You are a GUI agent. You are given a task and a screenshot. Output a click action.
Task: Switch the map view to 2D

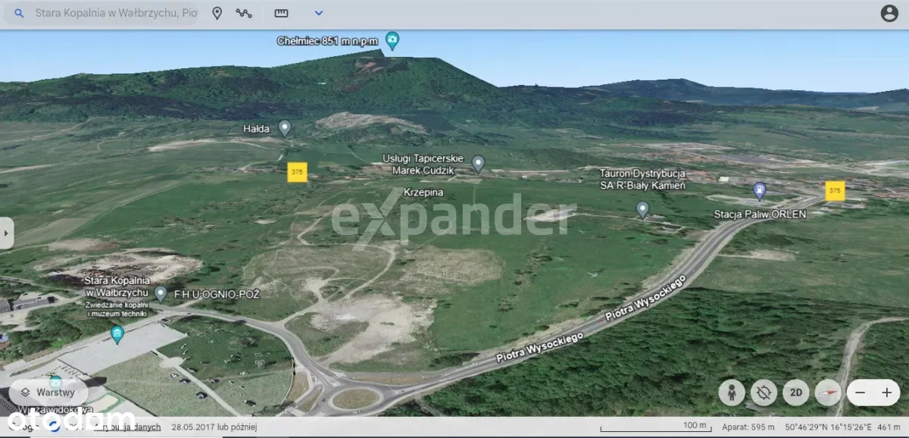click(796, 393)
